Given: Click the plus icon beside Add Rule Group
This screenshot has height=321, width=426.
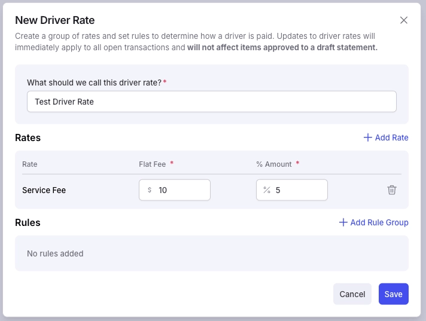Looking at the screenshot, I should tap(343, 222).
